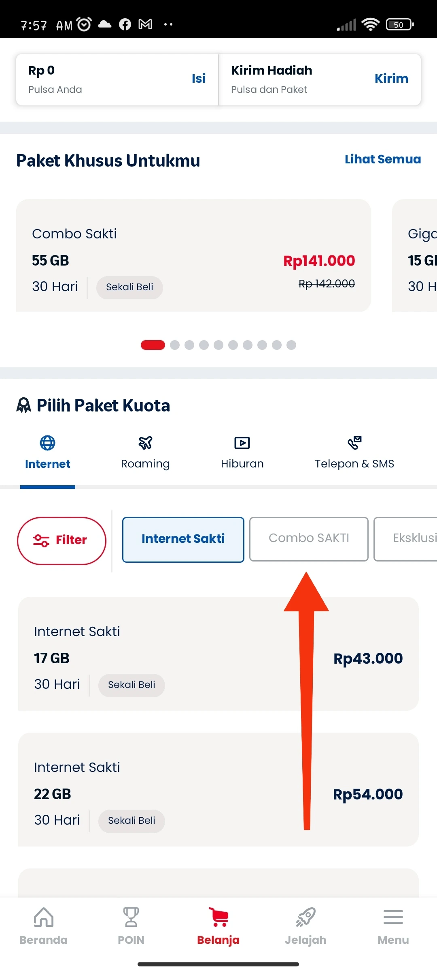Open Combo Sakti 55 GB package card
The image size is (437, 973).
coord(193,255)
